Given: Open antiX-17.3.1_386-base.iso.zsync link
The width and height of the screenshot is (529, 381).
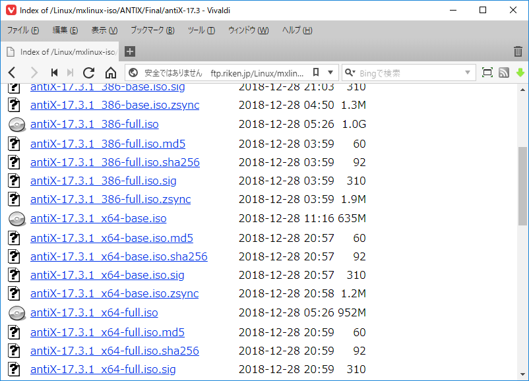Looking at the screenshot, I should tap(115, 105).
